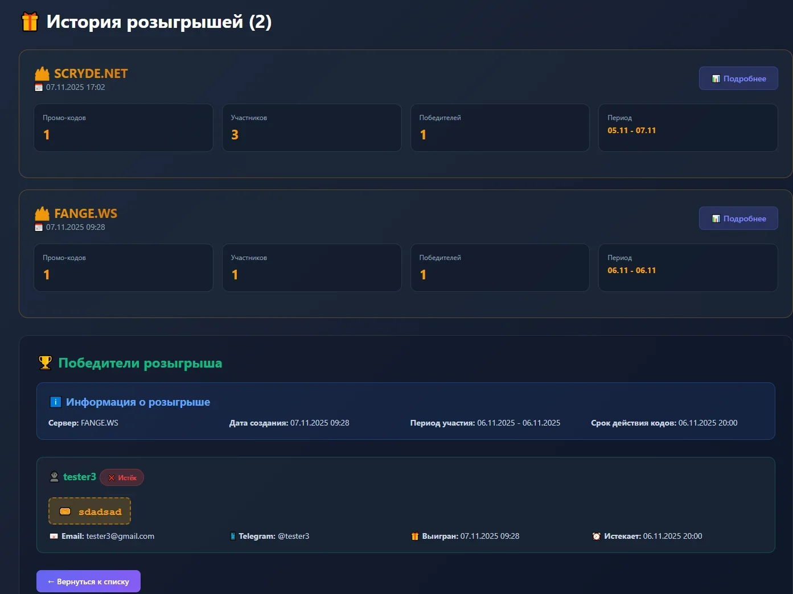Click the calendar icon under SCRYDE.NET title

click(x=39, y=88)
